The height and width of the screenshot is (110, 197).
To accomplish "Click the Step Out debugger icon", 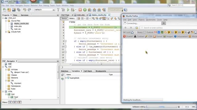I will click(99, 10).
